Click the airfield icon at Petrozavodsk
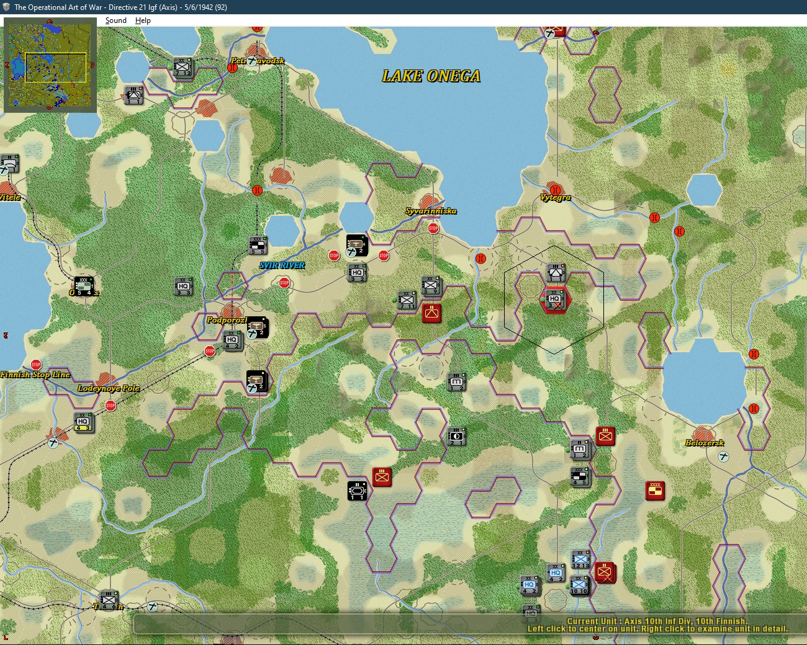This screenshot has height=645, width=807. click(x=251, y=61)
